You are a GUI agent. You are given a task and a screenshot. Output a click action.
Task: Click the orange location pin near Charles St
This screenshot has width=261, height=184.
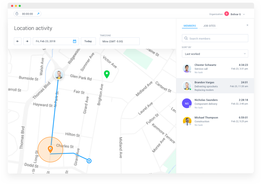click(x=51, y=149)
